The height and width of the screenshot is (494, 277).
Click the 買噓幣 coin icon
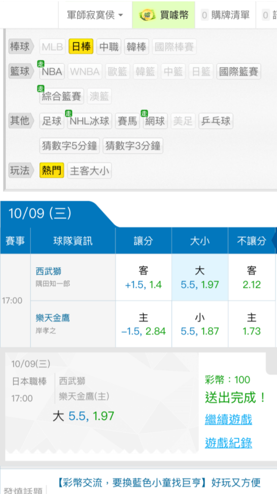pyautogui.click(x=147, y=15)
